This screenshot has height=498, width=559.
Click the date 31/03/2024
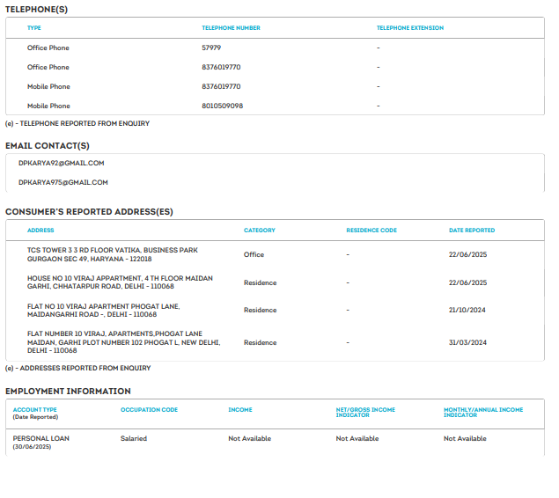(x=467, y=342)
